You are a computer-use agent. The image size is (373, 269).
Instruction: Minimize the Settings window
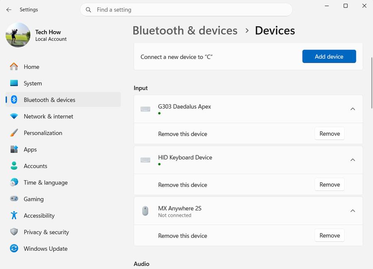[x=327, y=6]
